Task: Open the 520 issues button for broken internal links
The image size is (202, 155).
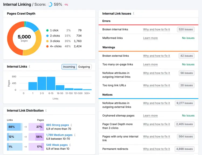Action: pyautogui.click(x=186, y=29)
